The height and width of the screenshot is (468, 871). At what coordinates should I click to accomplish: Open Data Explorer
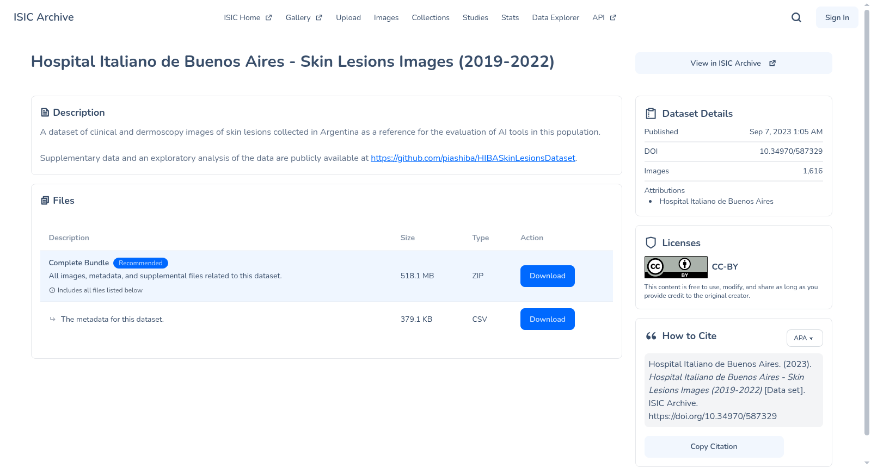point(556,17)
